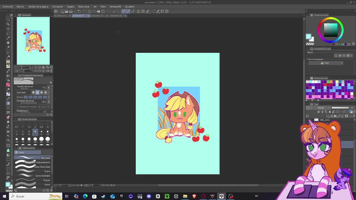Select the Erase Along Edge sub tool
Image resolution: width=356 pixels, height=200 pixels.
click(x=33, y=167)
